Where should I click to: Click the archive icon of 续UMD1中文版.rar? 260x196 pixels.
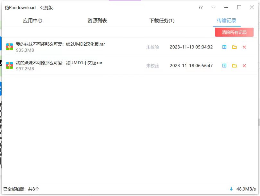pos(10,66)
